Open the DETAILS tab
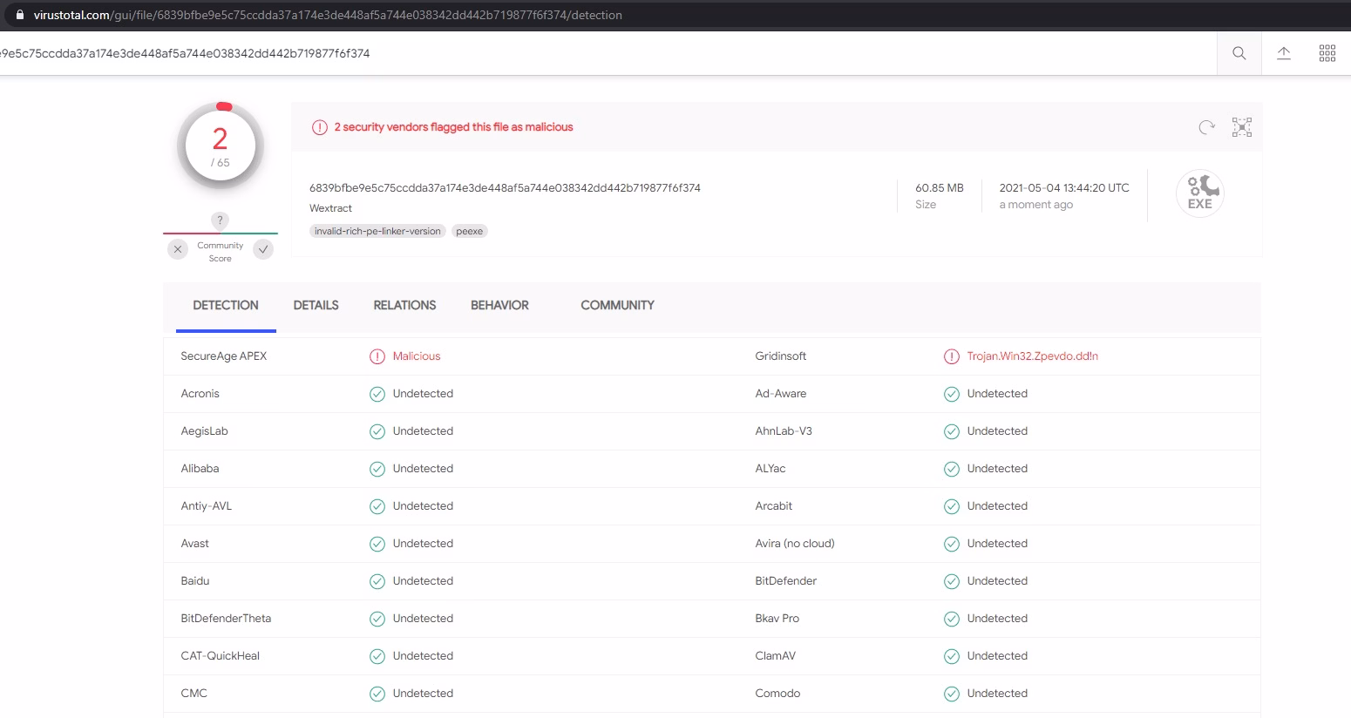This screenshot has width=1351, height=718. [x=316, y=305]
